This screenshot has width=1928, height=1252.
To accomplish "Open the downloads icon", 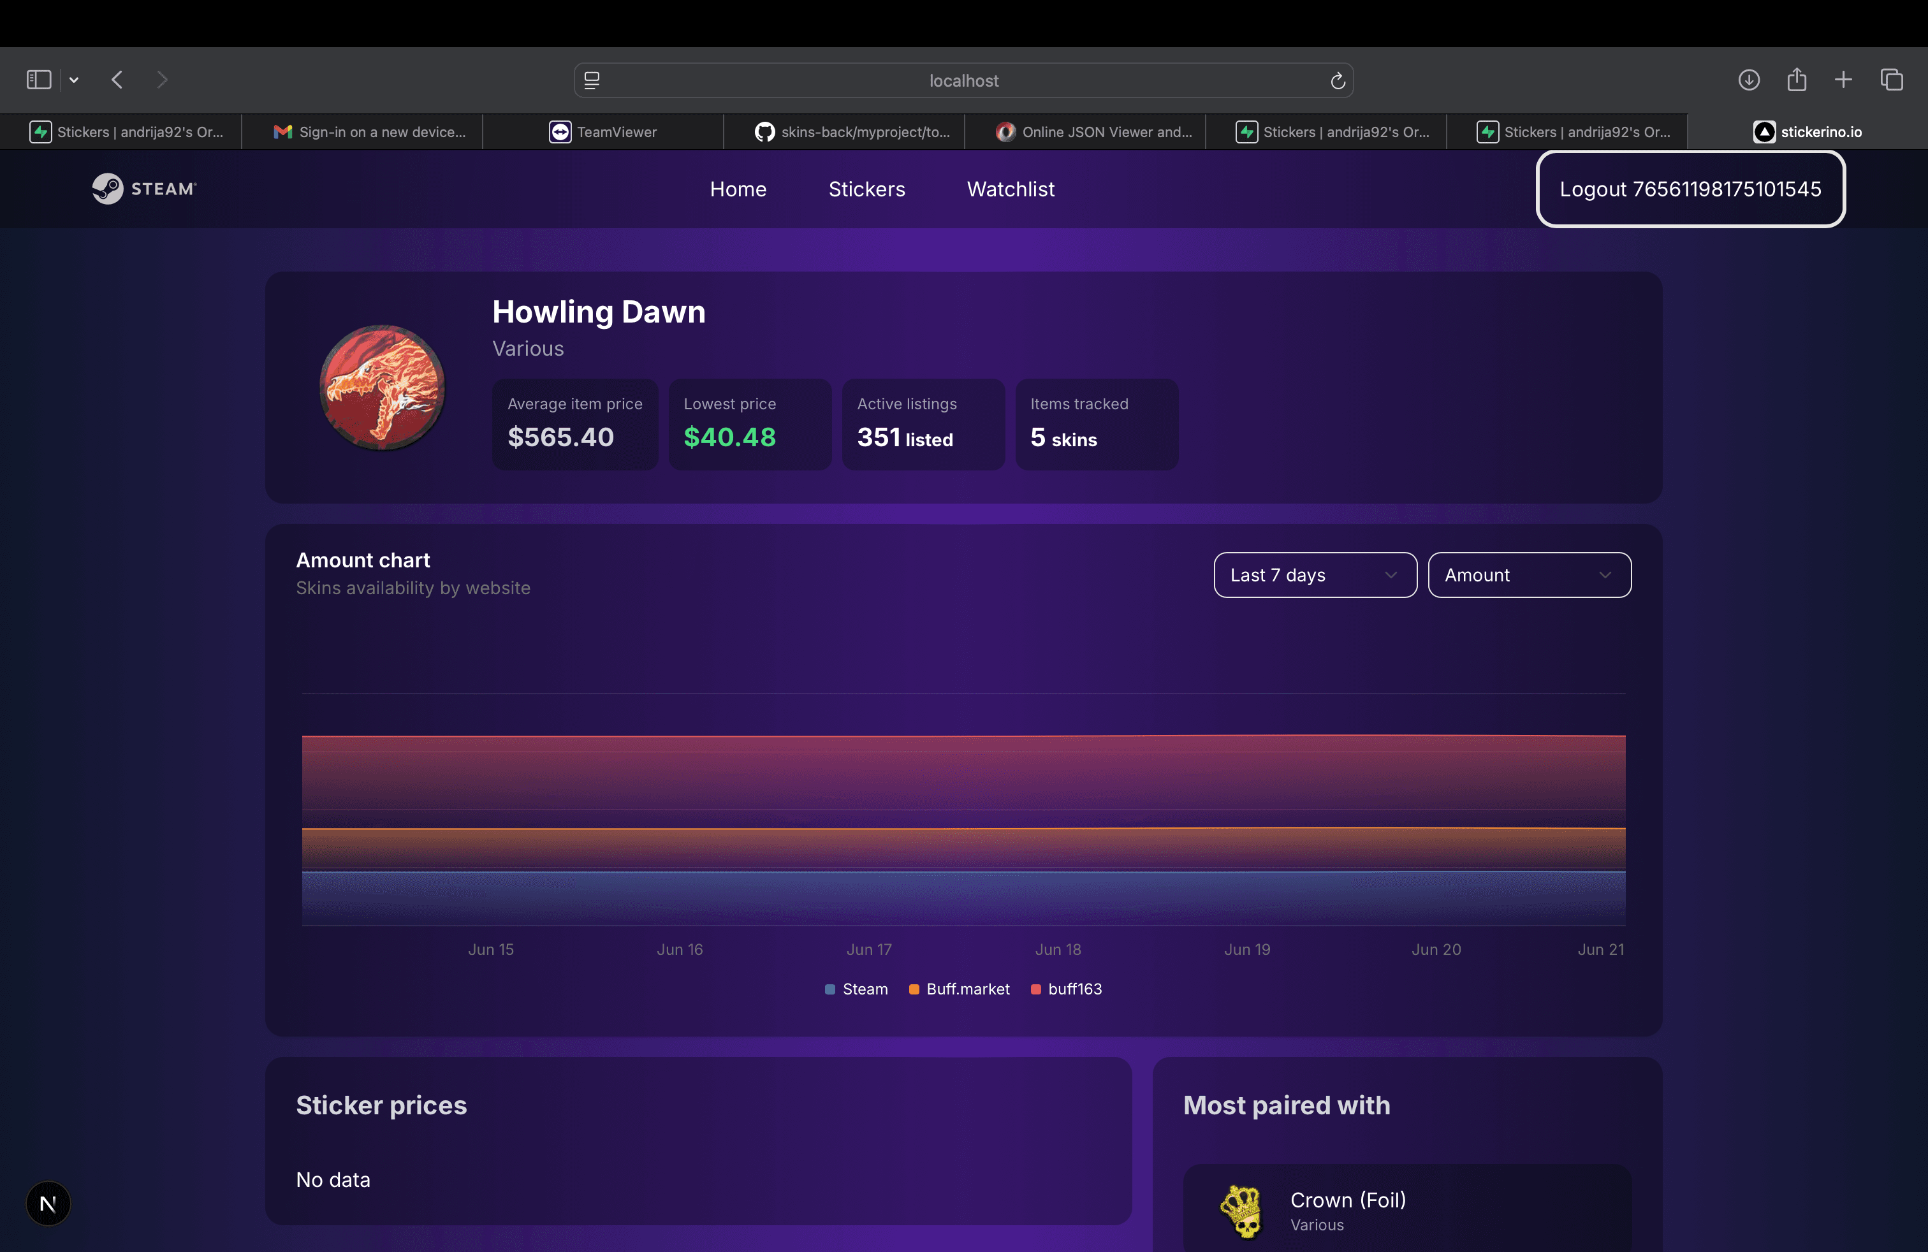I will pos(1748,79).
